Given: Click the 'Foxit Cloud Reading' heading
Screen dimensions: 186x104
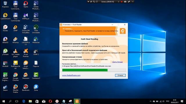Looking at the screenshot, I should [90, 39].
